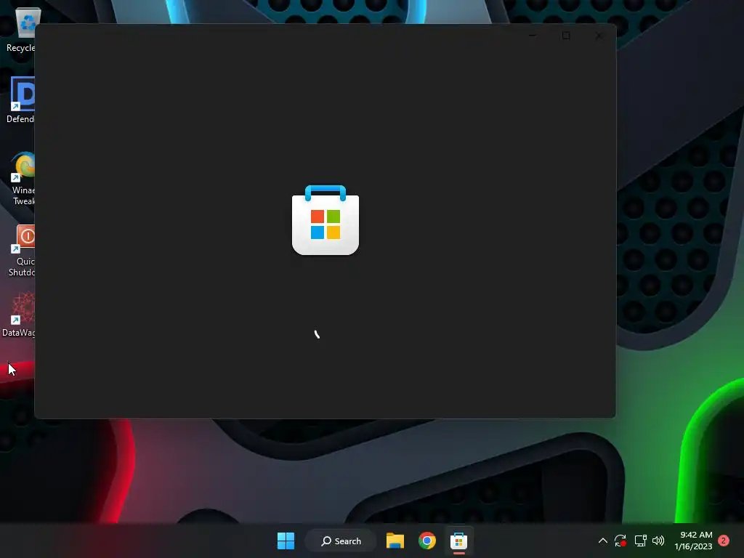Select the Quick Shutdown desktop shortcut
This screenshot has height=558, width=744.
pos(22,251)
